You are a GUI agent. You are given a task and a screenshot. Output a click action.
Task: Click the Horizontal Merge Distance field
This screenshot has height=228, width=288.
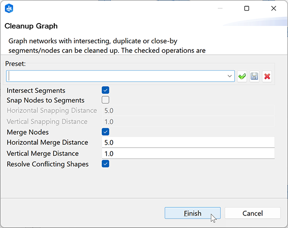(187, 142)
